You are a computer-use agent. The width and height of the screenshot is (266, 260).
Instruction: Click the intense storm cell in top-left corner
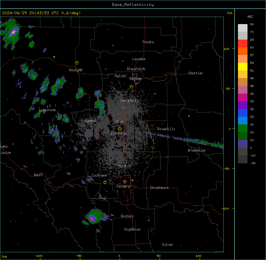pos(14,32)
